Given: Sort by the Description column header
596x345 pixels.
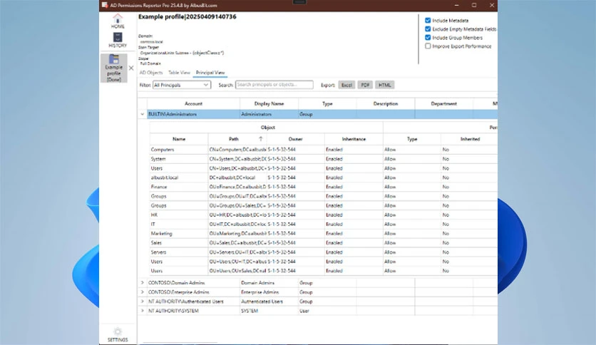Looking at the screenshot, I should [x=386, y=103].
